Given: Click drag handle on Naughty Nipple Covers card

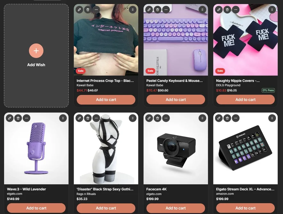Looking at the screenshot, I should pos(272,10).
